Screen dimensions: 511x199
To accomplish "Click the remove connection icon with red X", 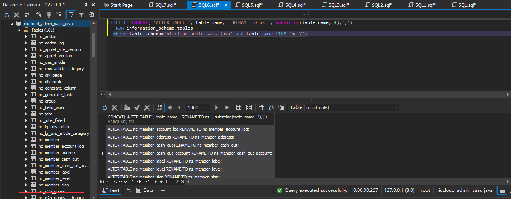I will coord(59,15).
